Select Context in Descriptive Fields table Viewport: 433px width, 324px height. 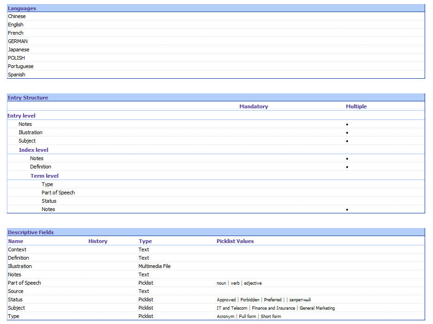click(17, 249)
